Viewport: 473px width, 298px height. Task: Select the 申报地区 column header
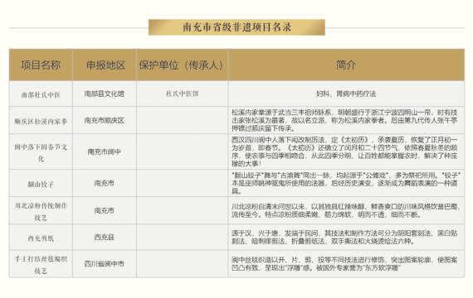click(x=105, y=65)
